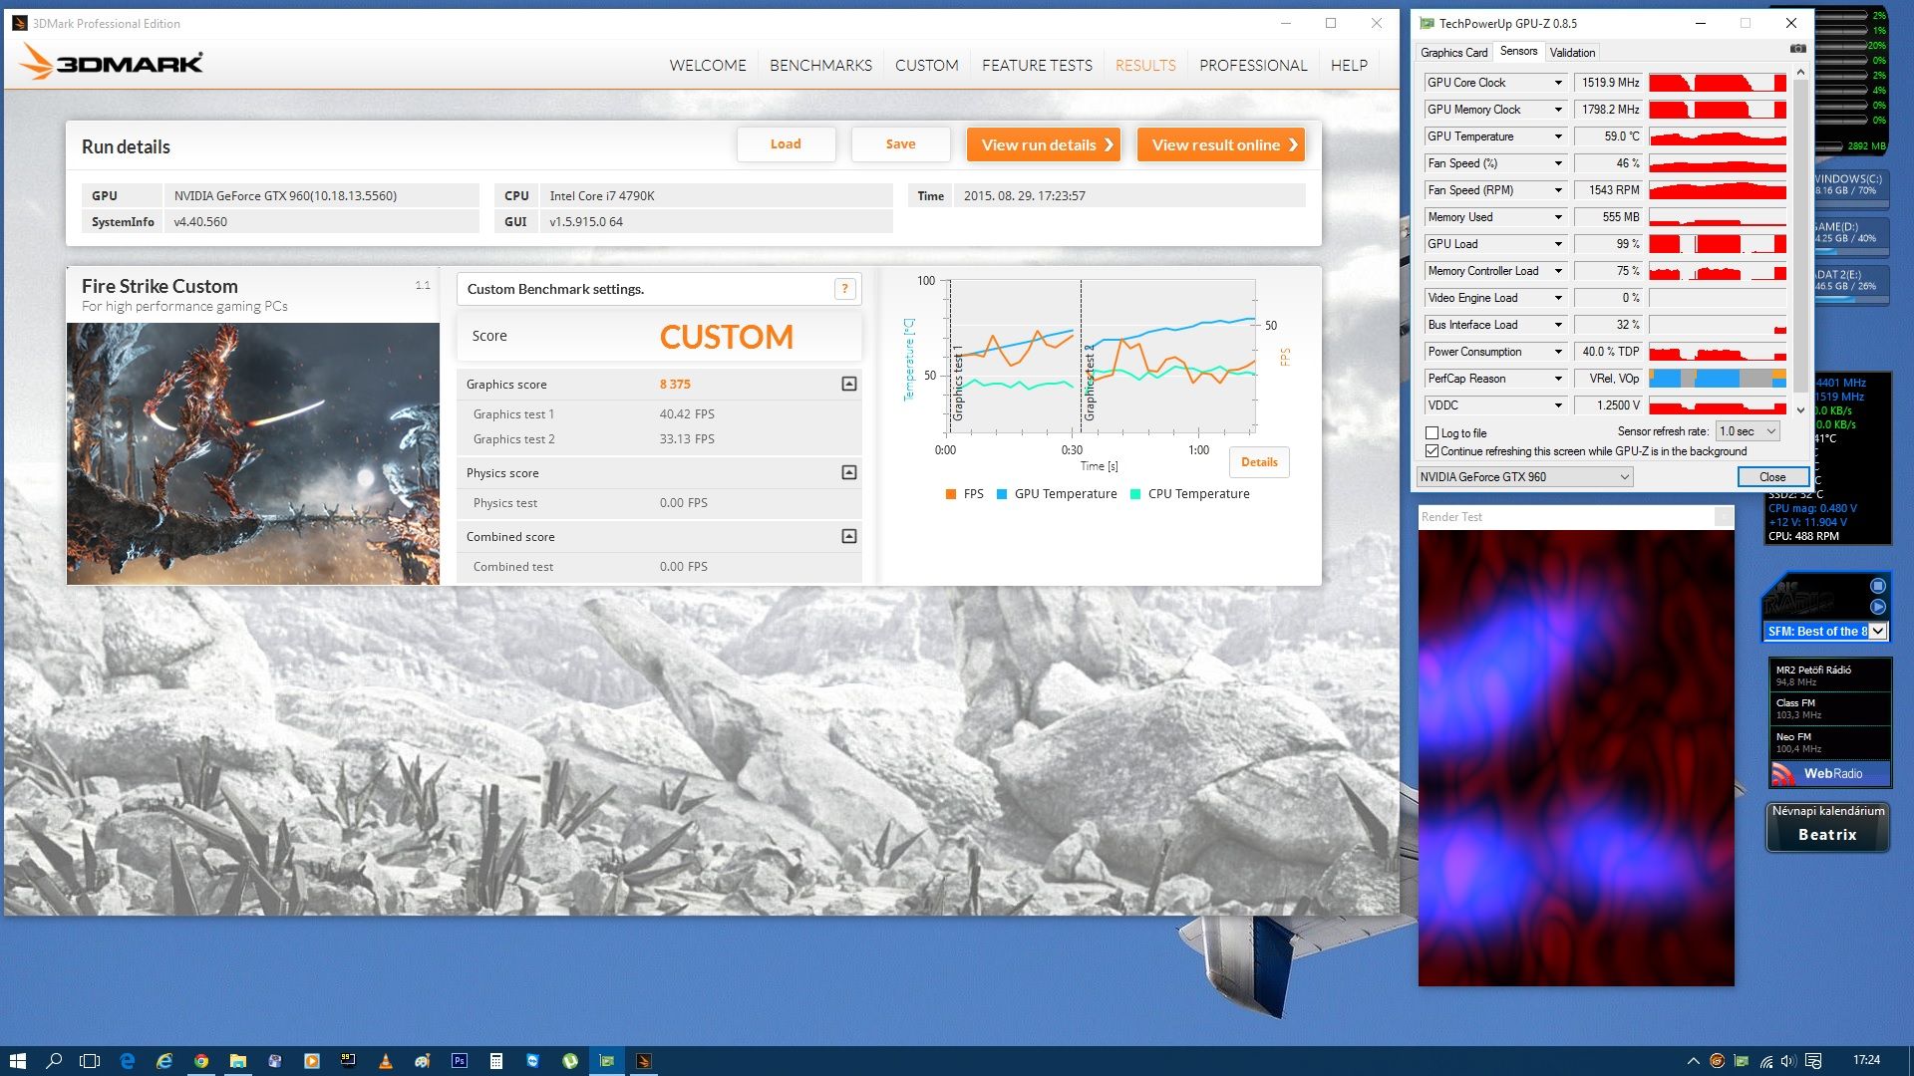Click the GPU-Z Close button
The height and width of the screenshot is (1076, 1914).
pos(1772,477)
